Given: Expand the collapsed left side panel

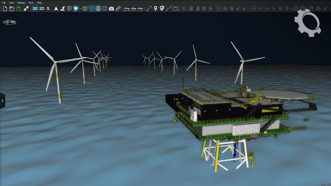Looking at the screenshot, I should [x=2, y=100].
